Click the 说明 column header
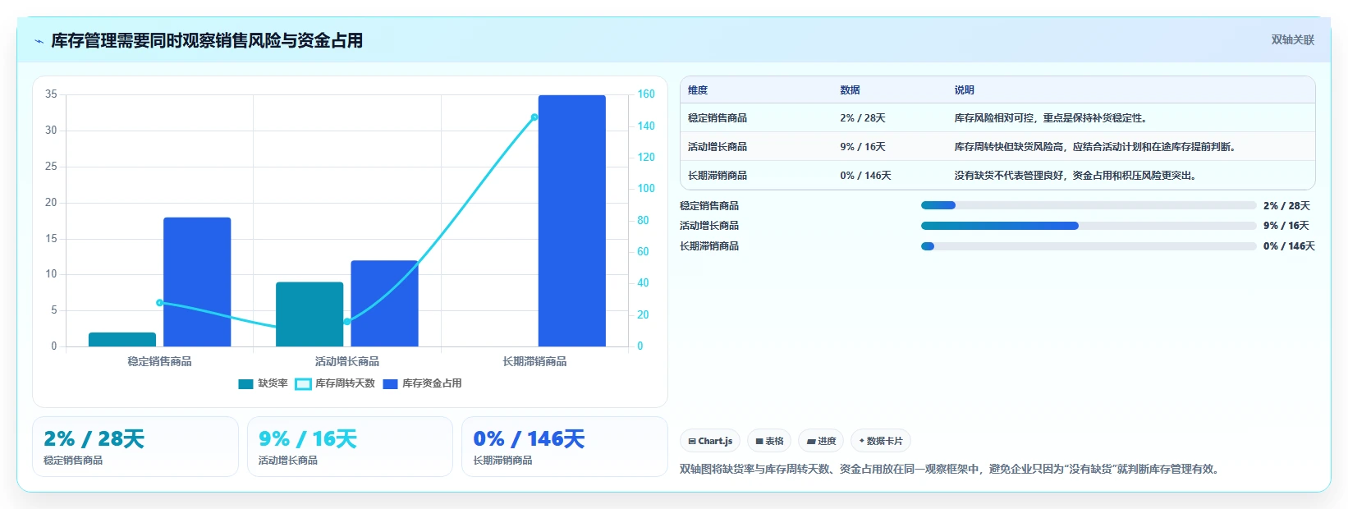 pyautogui.click(x=964, y=90)
